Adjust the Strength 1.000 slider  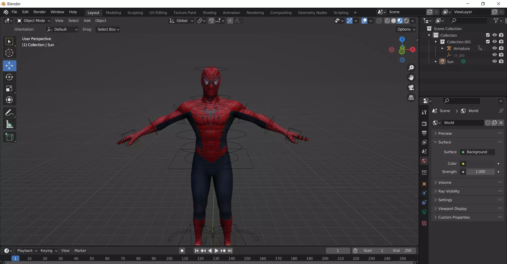tap(481, 172)
